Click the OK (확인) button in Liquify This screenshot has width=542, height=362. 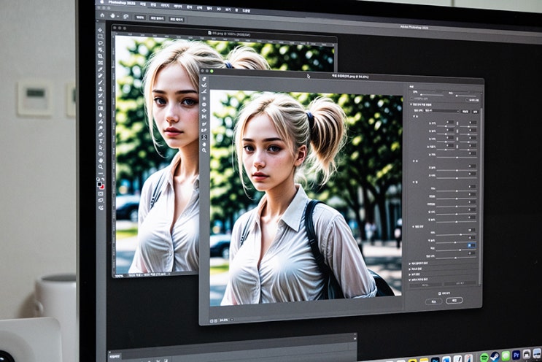click(x=454, y=300)
